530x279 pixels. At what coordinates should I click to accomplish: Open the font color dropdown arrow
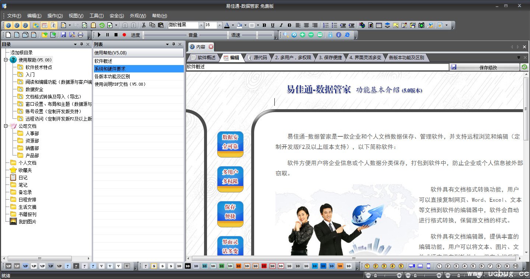click(x=233, y=25)
